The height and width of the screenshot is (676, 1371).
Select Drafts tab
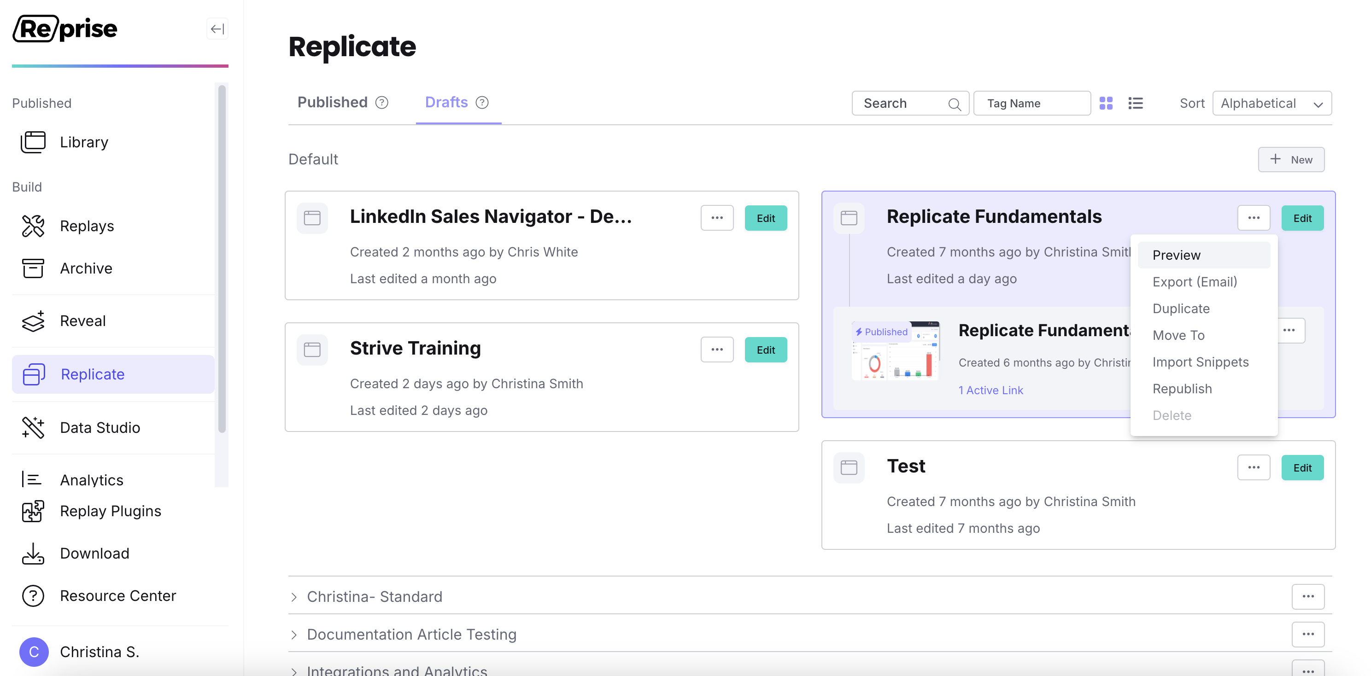[446, 102]
